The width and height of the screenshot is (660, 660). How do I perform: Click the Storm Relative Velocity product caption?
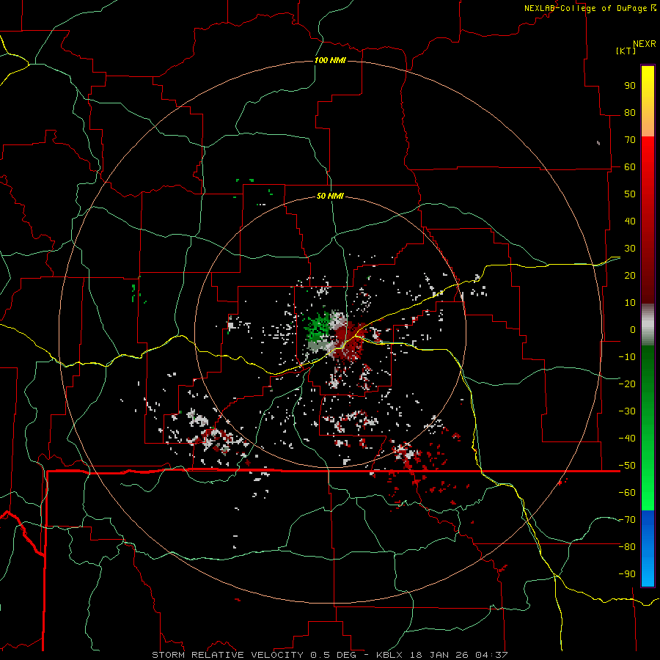tap(329, 655)
